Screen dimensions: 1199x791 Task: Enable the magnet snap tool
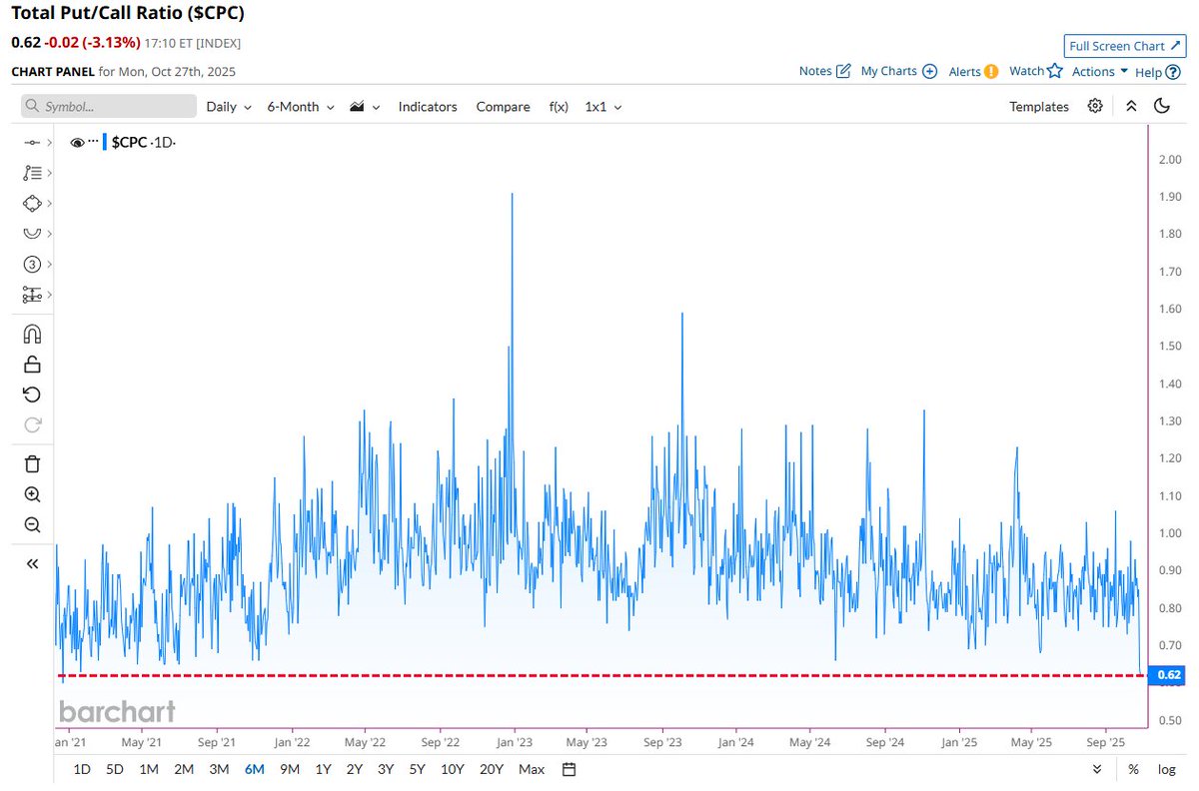(31, 334)
